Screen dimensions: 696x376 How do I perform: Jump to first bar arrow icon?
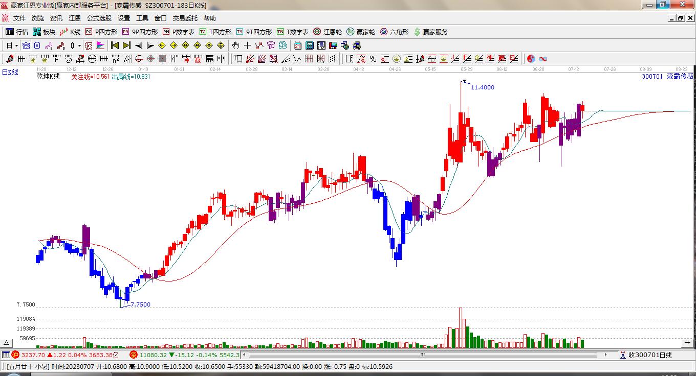(x=115, y=45)
